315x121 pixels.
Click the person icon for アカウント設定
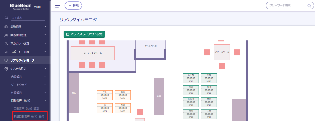7,43
